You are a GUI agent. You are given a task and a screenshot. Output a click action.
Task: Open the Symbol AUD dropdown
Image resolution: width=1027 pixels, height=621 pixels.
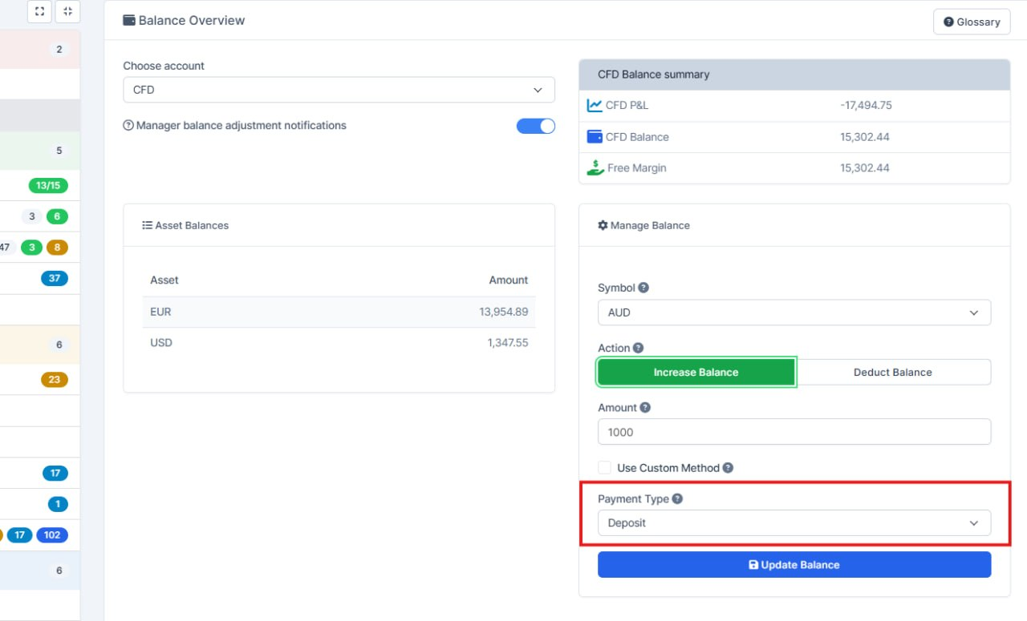point(794,313)
